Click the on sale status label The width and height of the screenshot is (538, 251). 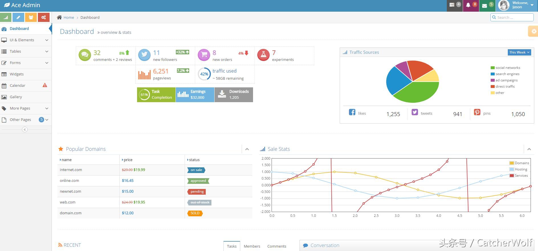[196, 170]
